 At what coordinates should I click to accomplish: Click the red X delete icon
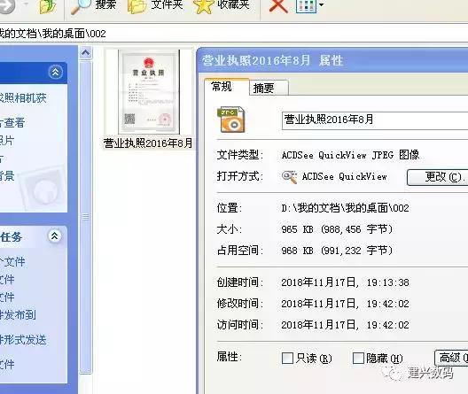[x=278, y=6]
